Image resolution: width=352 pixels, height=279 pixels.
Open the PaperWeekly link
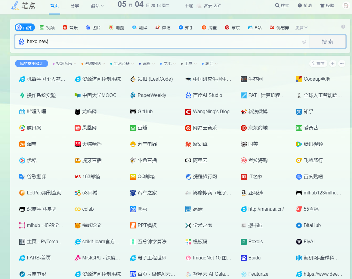point(148,95)
